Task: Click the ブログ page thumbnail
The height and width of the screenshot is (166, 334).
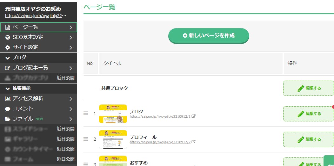Action: coord(113,114)
